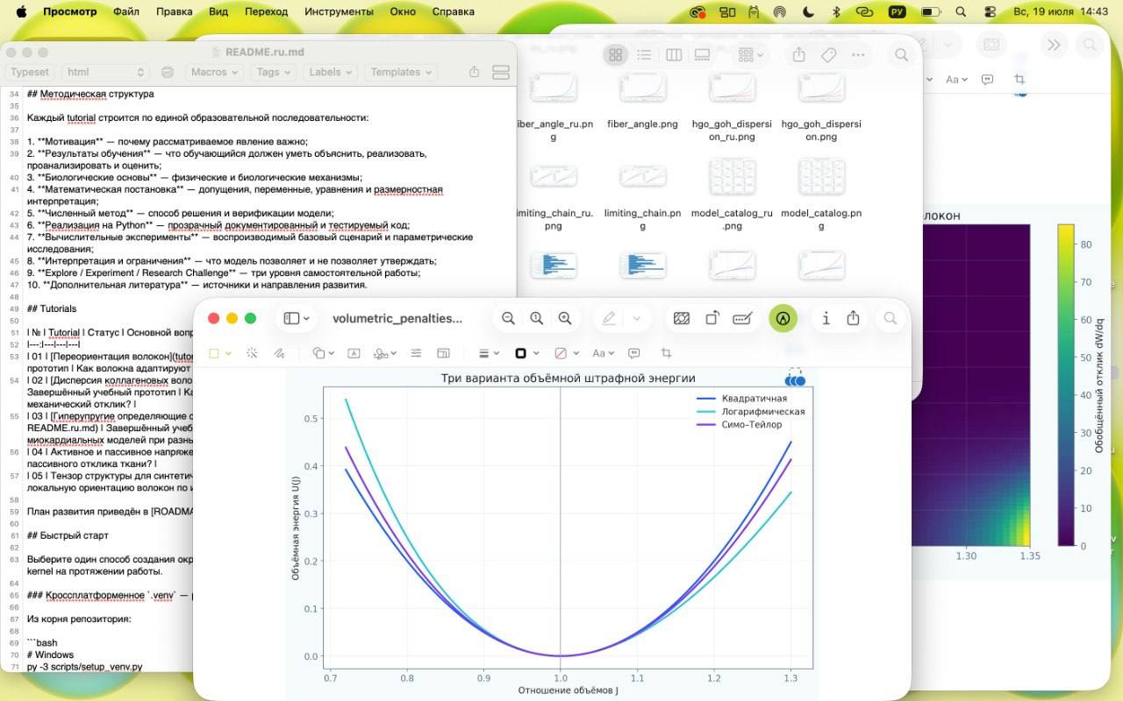Search in the Finder window
This screenshot has width=1123, height=701.
901,54
